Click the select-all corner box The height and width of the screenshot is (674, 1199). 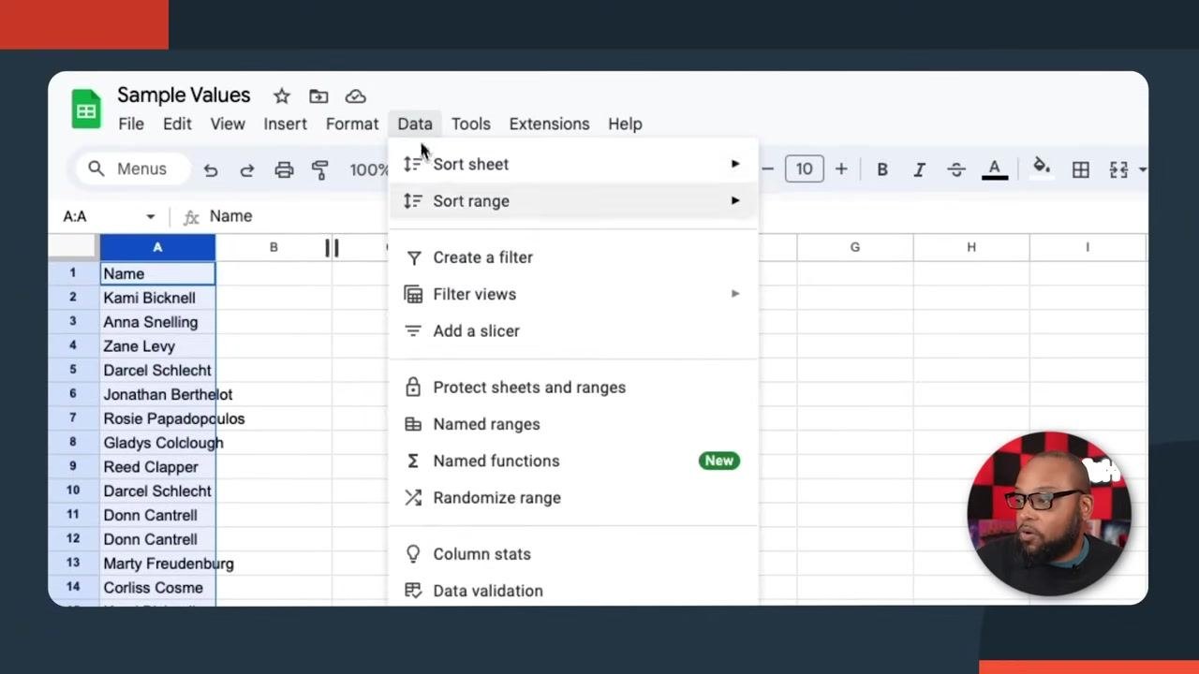click(73, 247)
